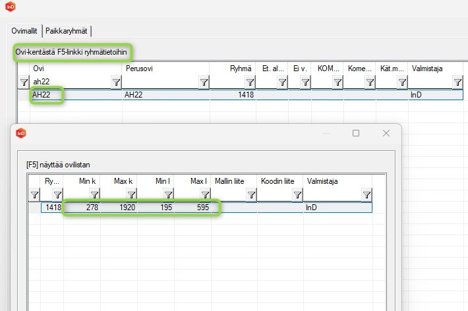
Task: Select the 595 Max l cell
Action: (192, 208)
